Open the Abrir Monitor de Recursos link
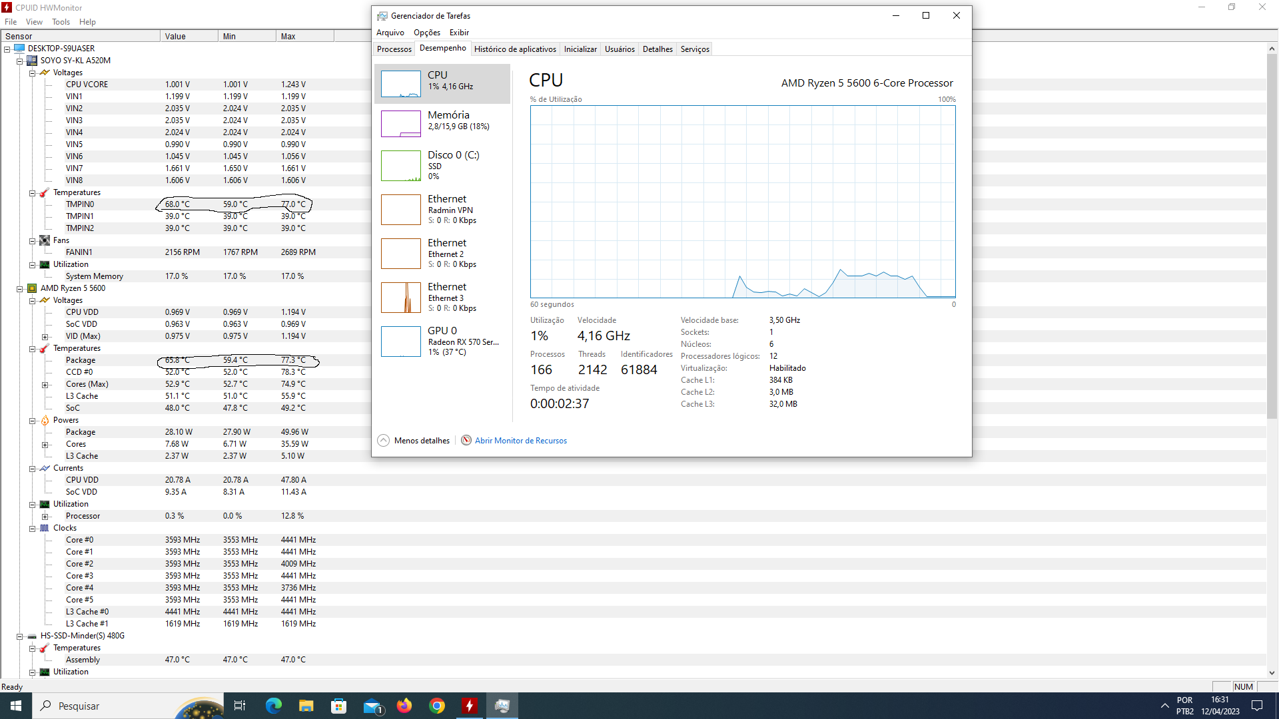1279x719 pixels. [x=521, y=440]
